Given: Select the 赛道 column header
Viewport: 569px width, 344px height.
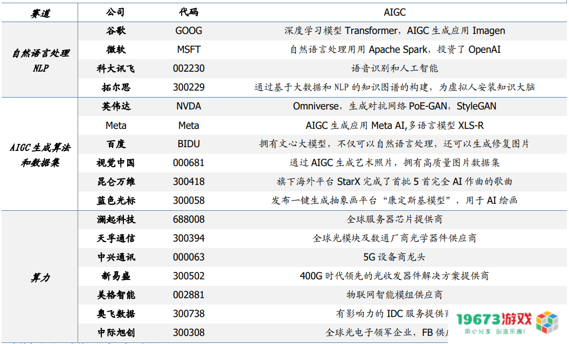Looking at the screenshot, I should click(x=40, y=13).
